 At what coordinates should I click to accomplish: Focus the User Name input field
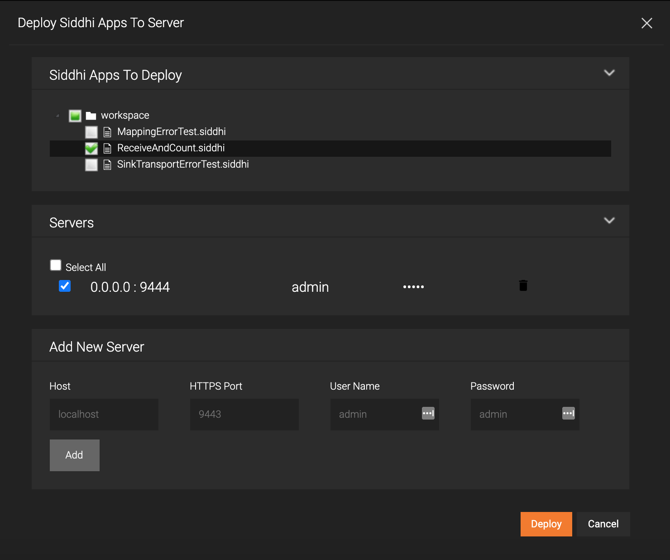385,415
